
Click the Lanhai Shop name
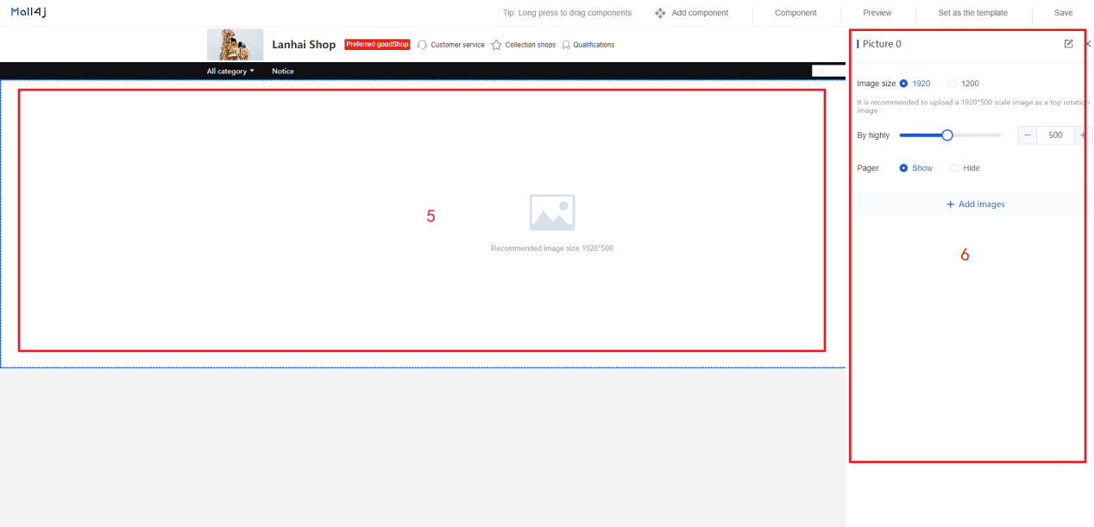coord(304,45)
